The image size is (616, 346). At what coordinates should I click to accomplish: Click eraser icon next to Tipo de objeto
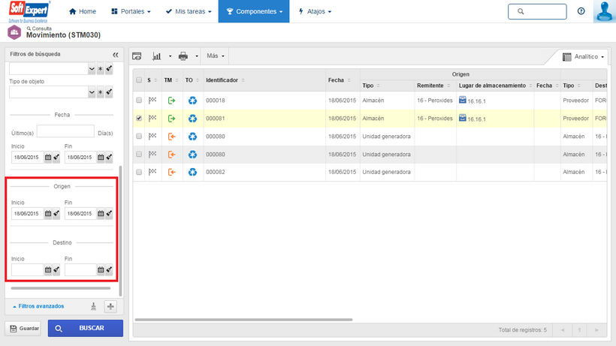[x=109, y=92]
